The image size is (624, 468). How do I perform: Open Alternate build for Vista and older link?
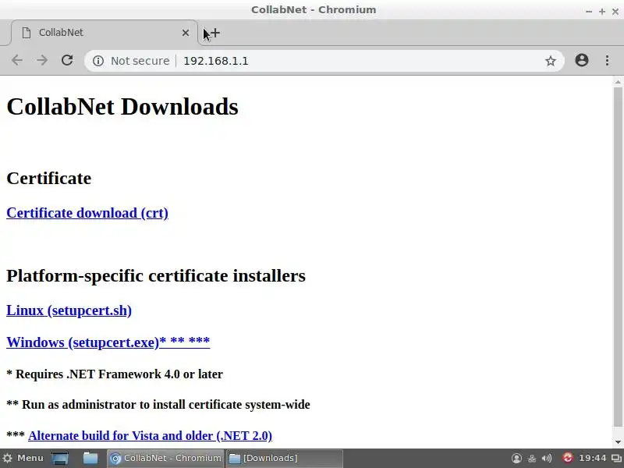pos(150,436)
